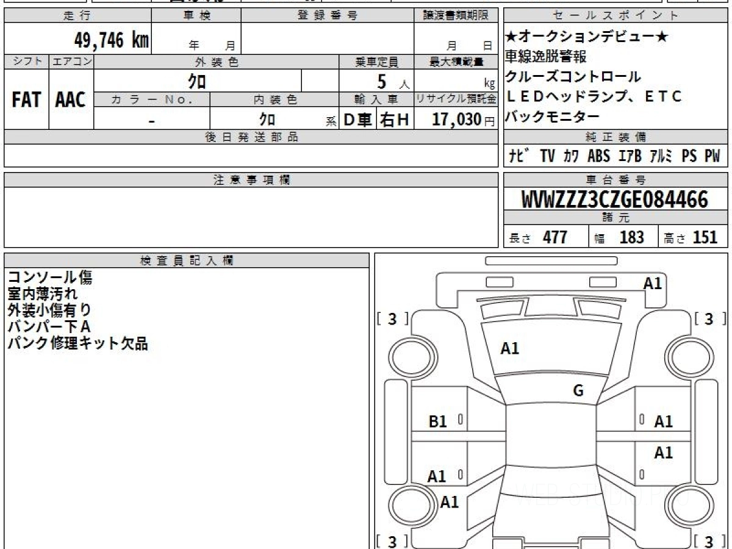Select the 幅 183 dimension
This screenshot has width=732, height=549.
click(619, 237)
